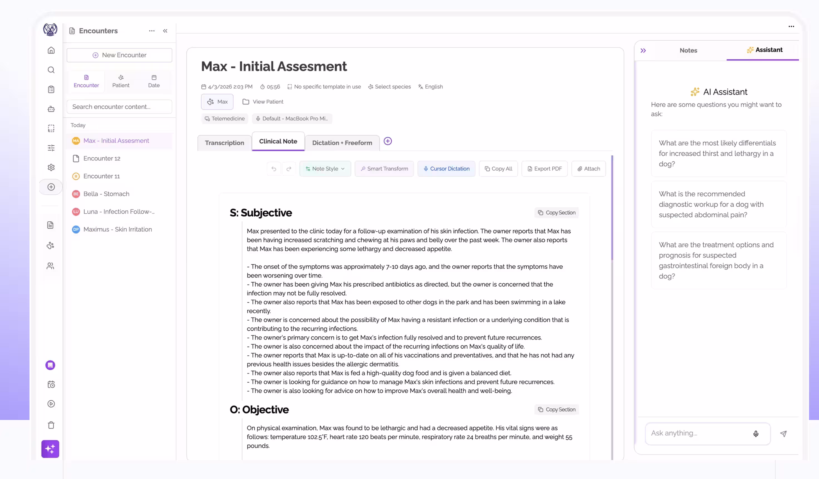
Task: Open the Note Style dropdown
Action: click(325, 168)
